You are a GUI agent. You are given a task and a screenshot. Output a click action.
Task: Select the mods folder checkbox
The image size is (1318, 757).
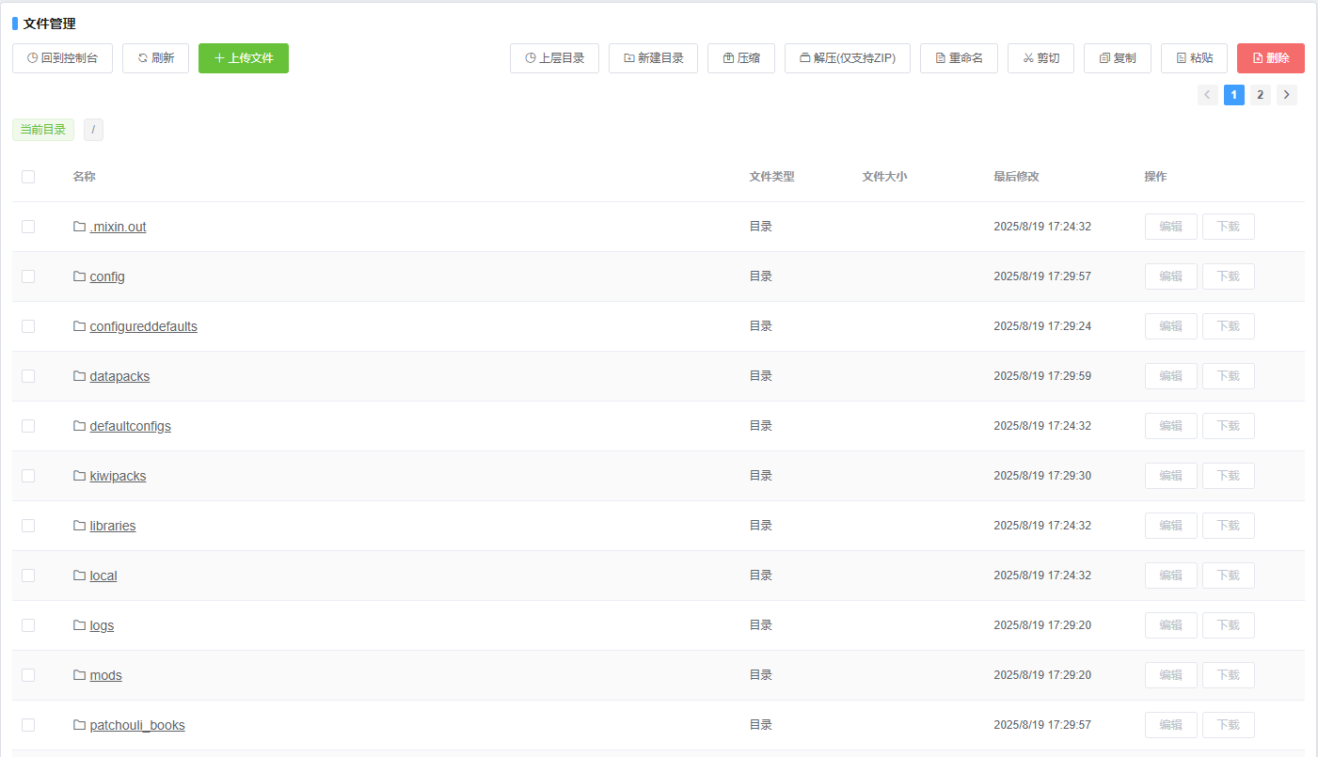point(28,675)
